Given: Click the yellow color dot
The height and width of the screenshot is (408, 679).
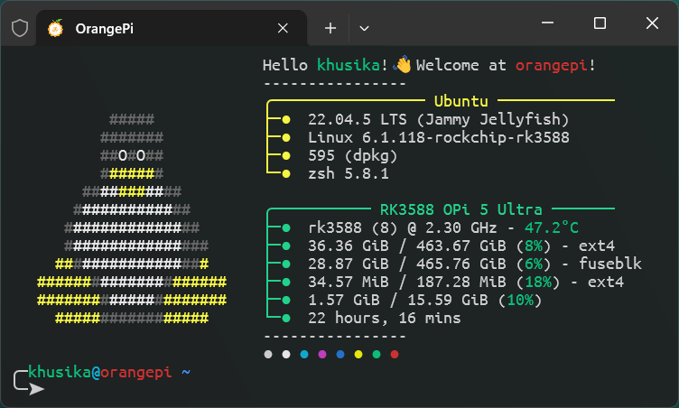Looking at the screenshot, I should pyautogui.click(x=358, y=355).
